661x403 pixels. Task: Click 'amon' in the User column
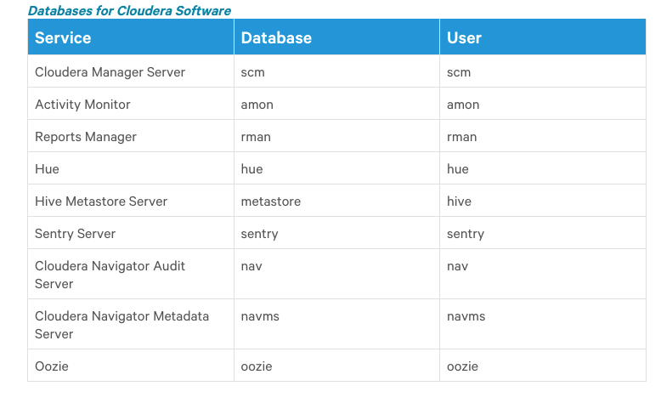point(463,105)
